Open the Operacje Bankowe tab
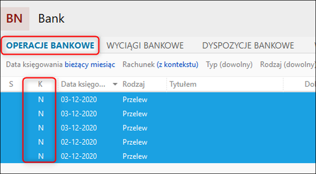This screenshot has width=316, height=174. click(50, 46)
